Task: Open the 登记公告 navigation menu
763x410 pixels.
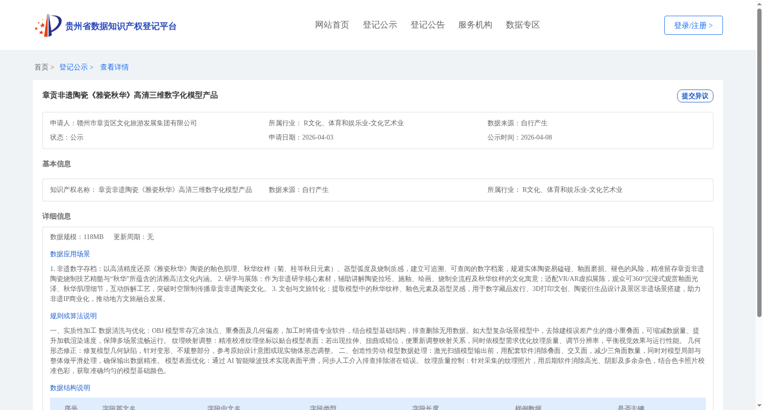Action: [427, 25]
